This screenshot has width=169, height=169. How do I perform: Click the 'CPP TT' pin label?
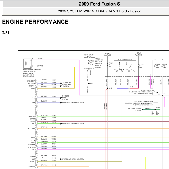32,119
